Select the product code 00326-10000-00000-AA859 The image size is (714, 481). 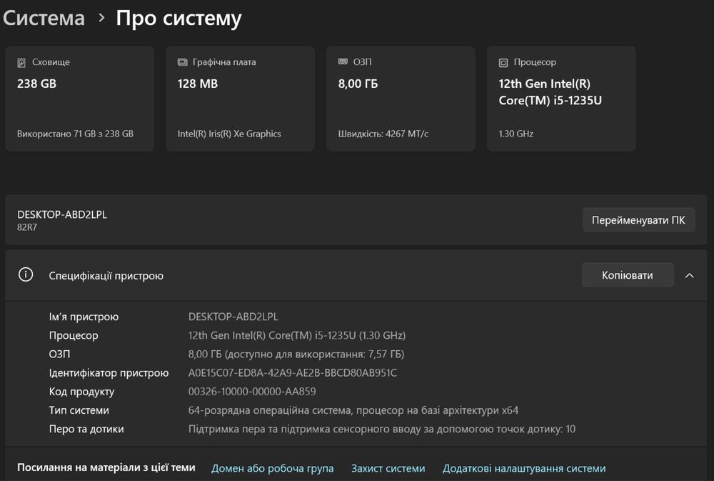(x=252, y=391)
